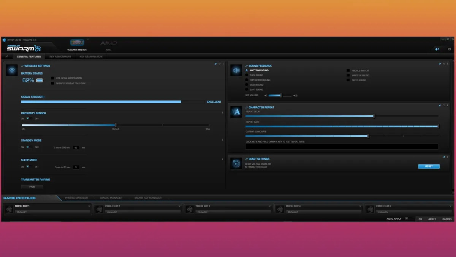Click the Pair button under Transmitter Pairing
The image size is (456, 257).
pyautogui.click(x=32, y=187)
